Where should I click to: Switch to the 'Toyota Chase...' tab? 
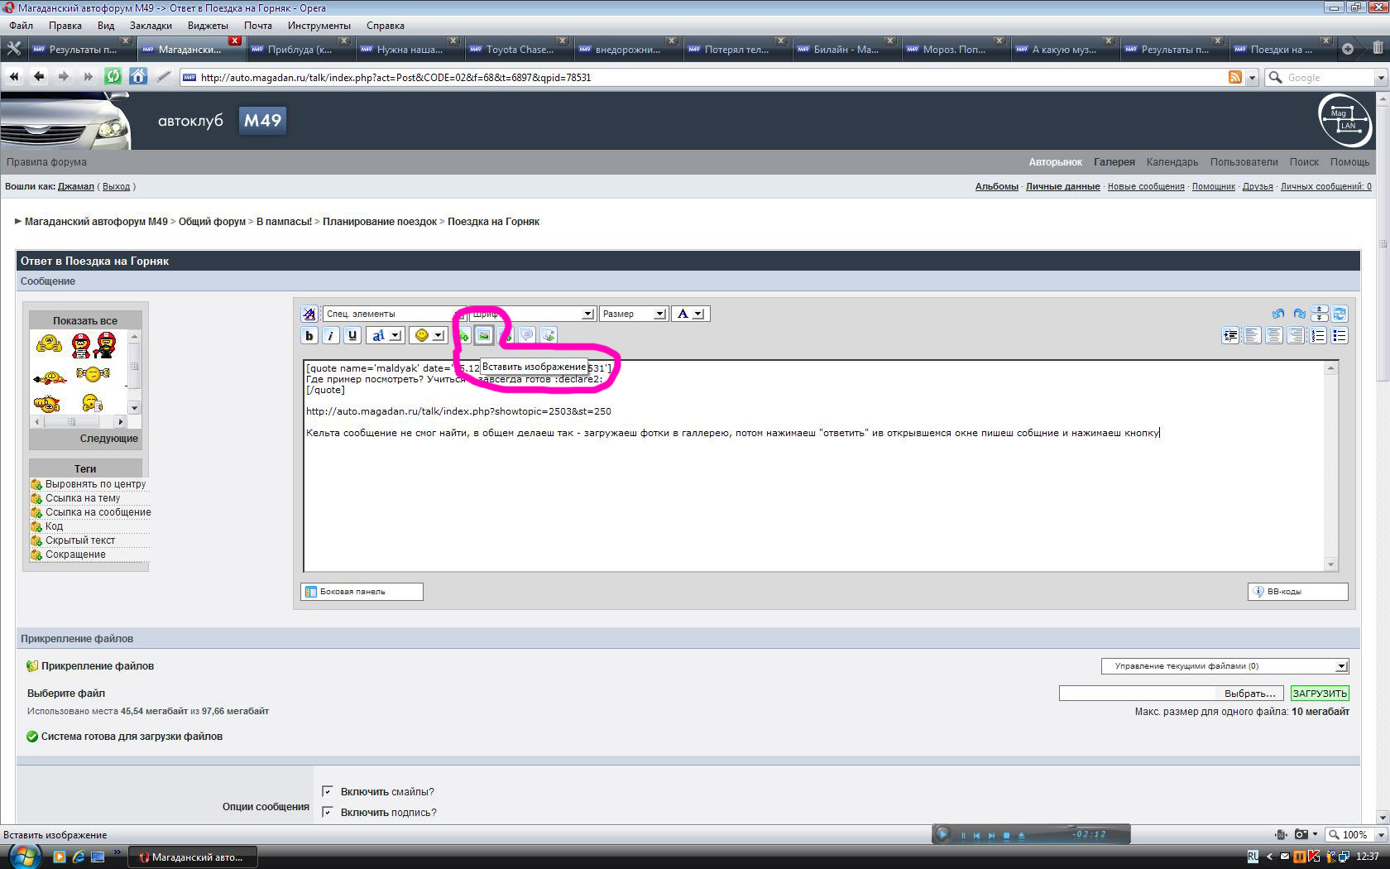(x=519, y=50)
